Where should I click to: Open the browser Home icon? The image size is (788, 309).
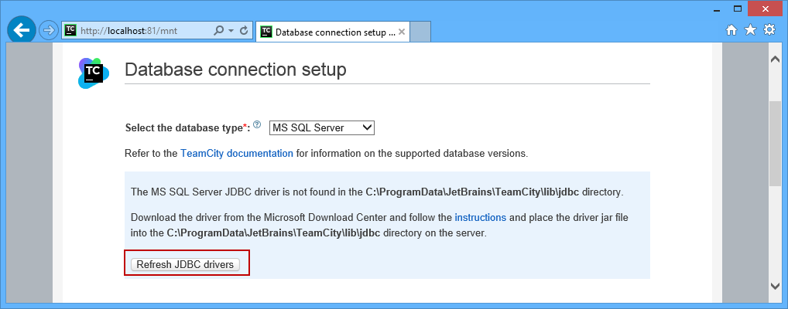click(731, 30)
